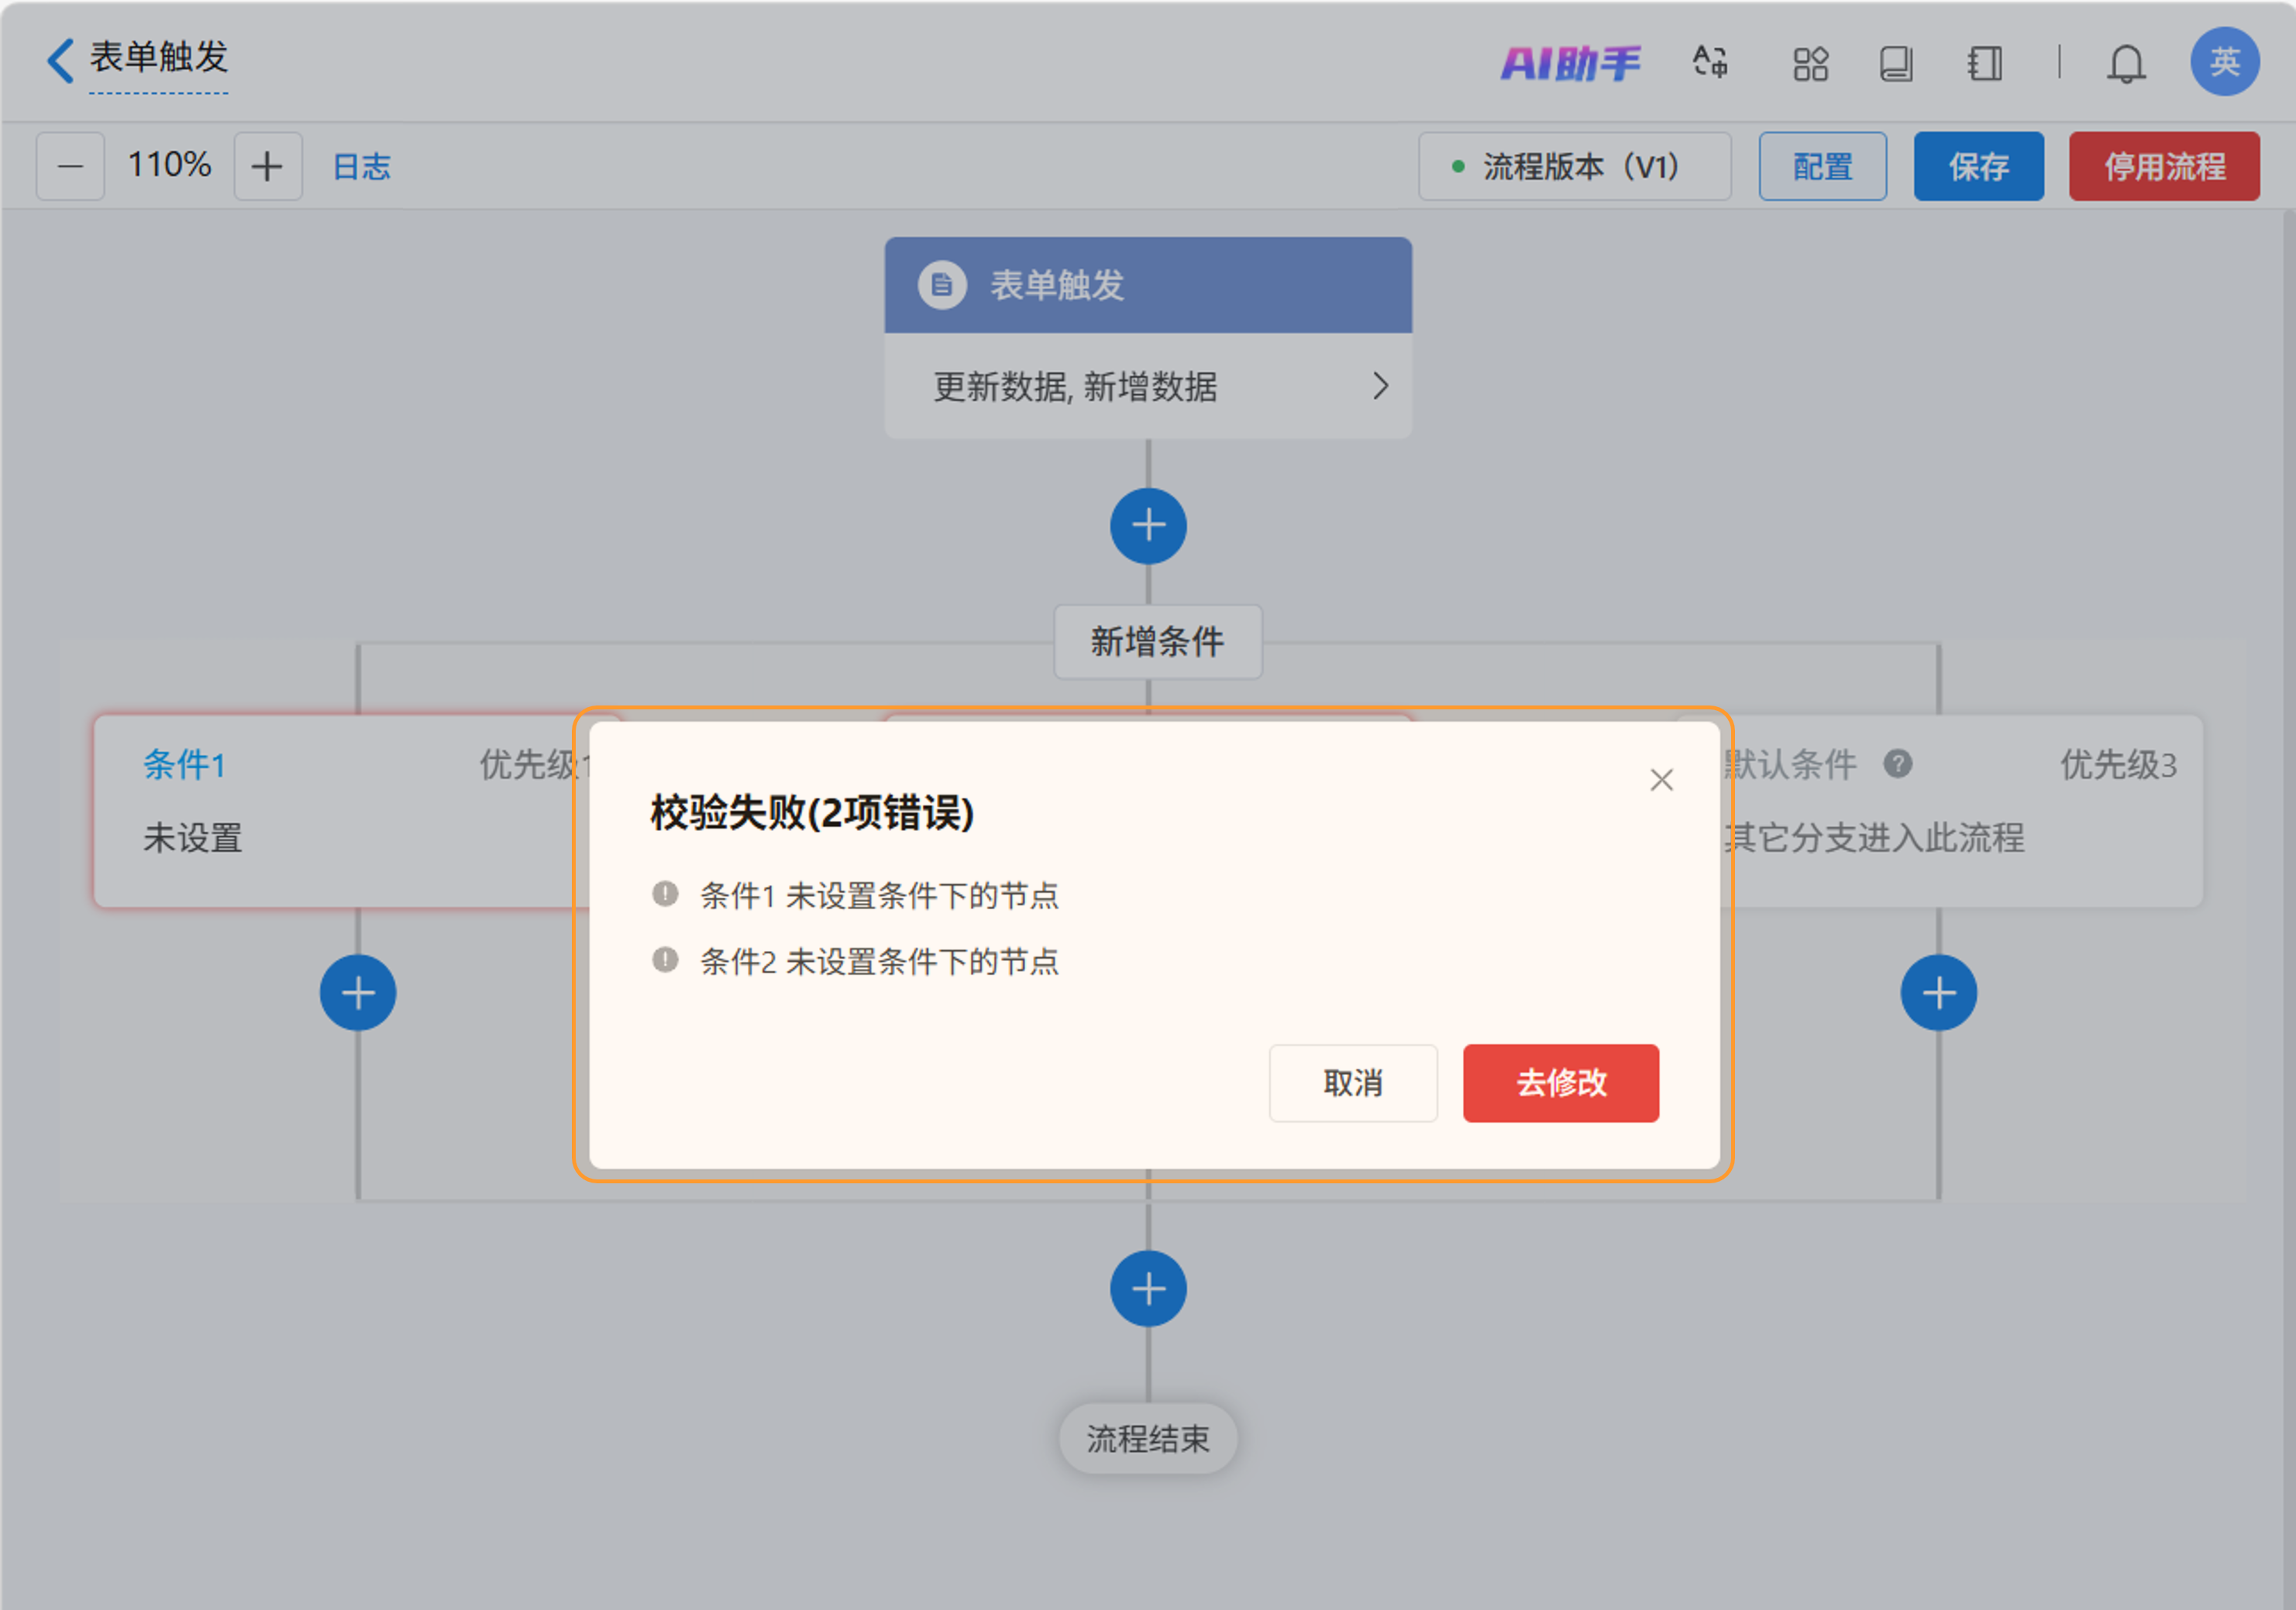Expand the 更新数据, 新增数据 chevron

pos(1379,386)
